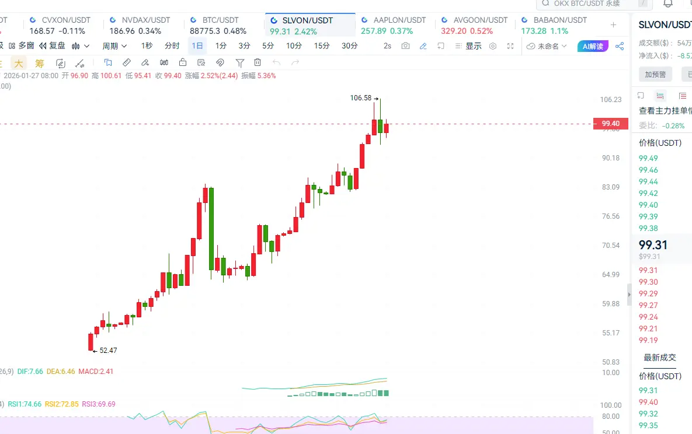Click the last price 99.31 in order book
Image resolution: width=692 pixels, height=434 pixels.
tap(653, 245)
